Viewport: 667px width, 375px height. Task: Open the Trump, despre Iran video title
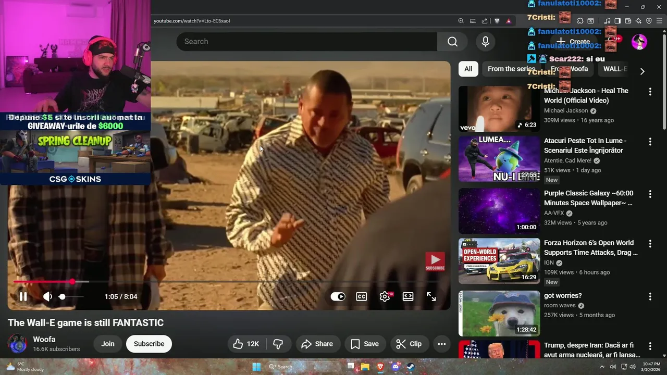coord(592,350)
